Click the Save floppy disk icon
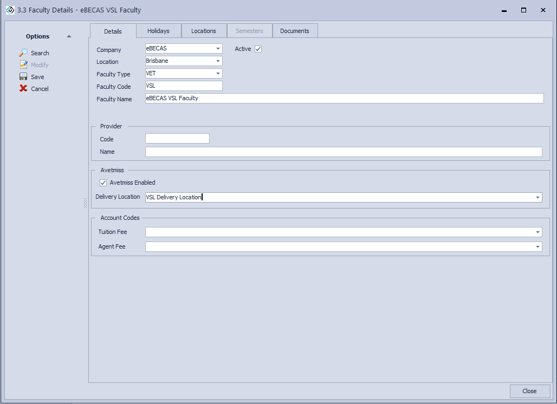This screenshot has height=404, width=557. (x=23, y=77)
